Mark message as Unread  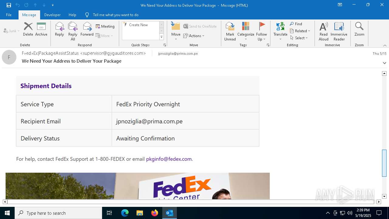pyautogui.click(x=230, y=31)
